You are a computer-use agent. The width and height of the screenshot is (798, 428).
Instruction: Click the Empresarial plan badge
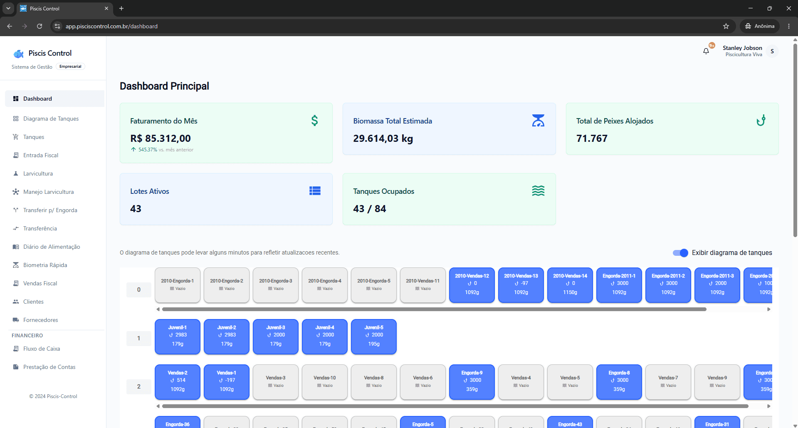[70, 67]
